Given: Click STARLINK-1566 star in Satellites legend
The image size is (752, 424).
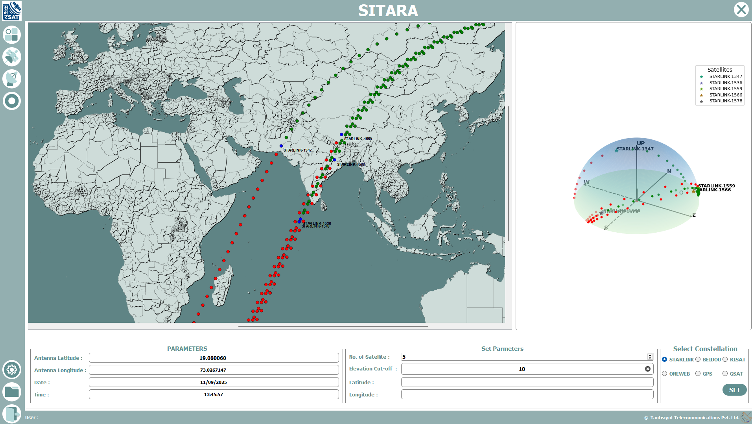Looking at the screenshot, I should point(701,95).
